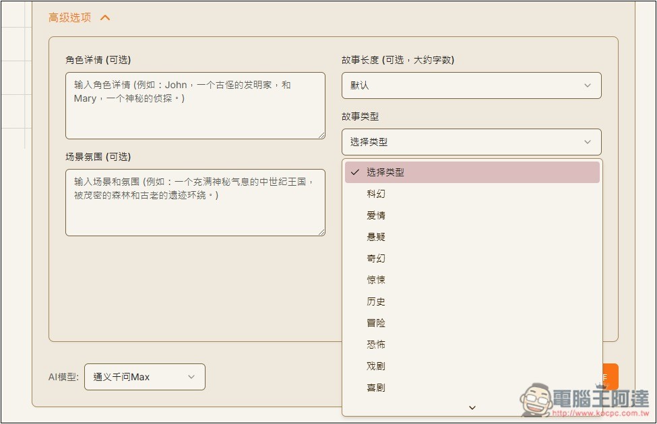Choose 历史 from the type list

[472, 302]
